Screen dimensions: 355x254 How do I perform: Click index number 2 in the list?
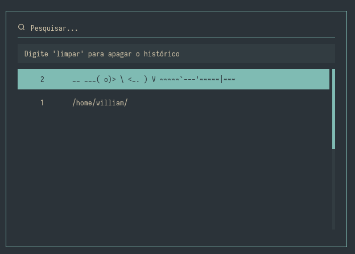coord(42,79)
